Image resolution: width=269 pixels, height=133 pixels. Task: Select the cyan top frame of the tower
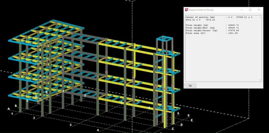(164, 39)
